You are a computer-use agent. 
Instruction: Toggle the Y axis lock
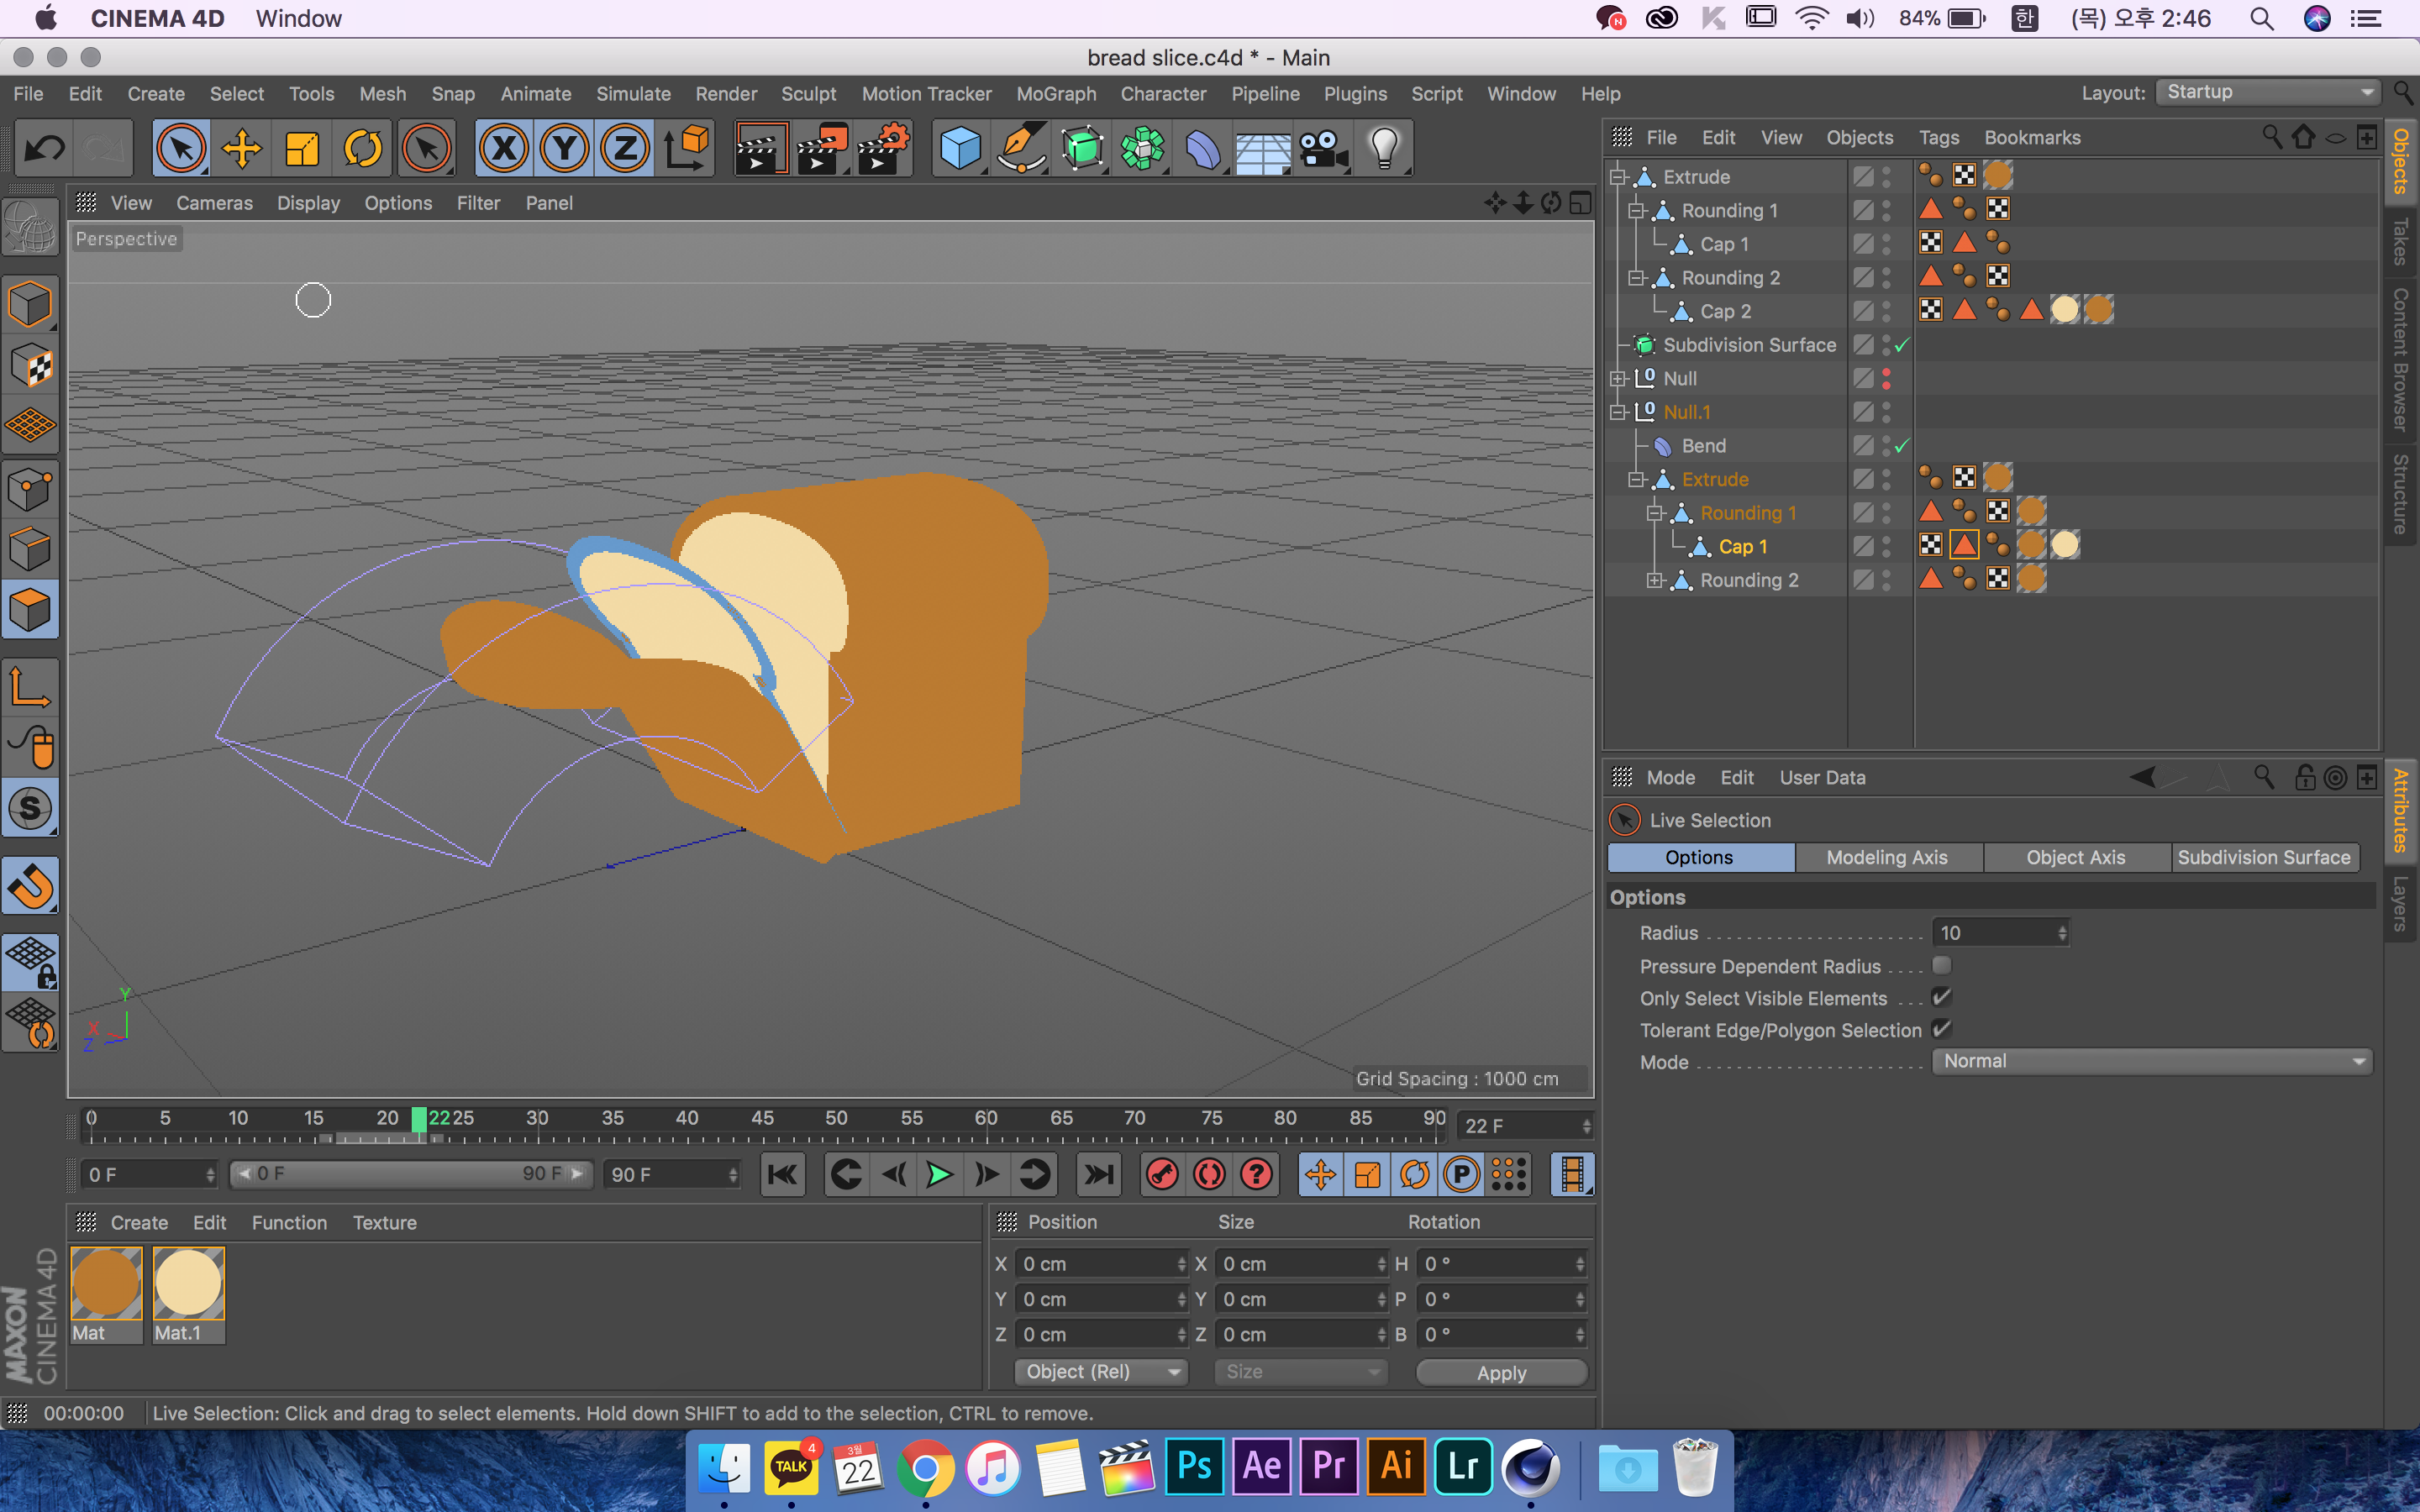click(564, 149)
